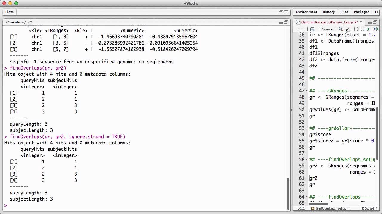Click score2 value -0.518426247209794
Screen dimensions: 382x214
click(173, 49)
